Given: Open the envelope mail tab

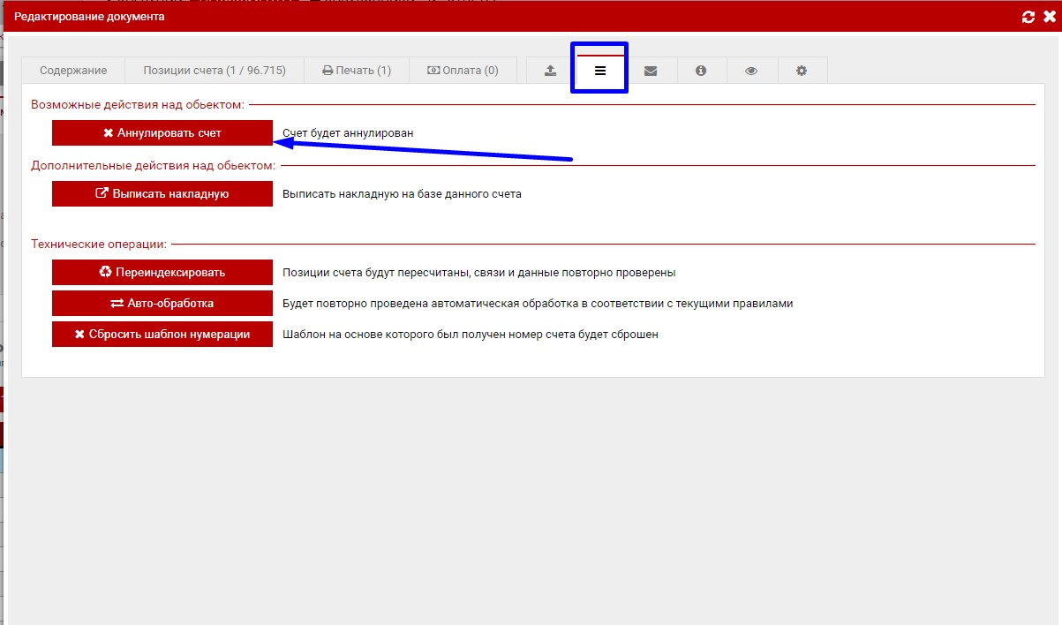Looking at the screenshot, I should tap(651, 71).
